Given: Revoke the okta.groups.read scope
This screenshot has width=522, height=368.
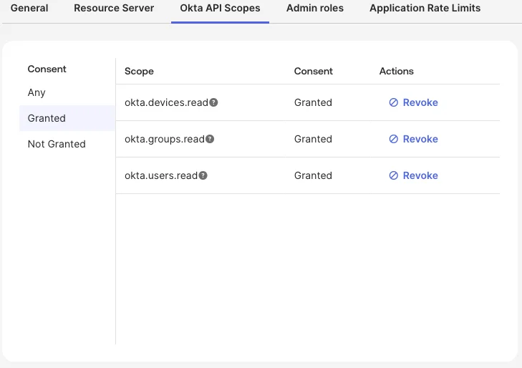Looking at the screenshot, I should point(413,139).
